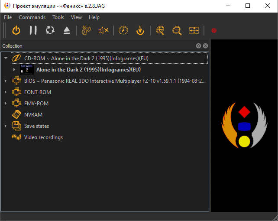Zoom out with the magnifier minus icon
278x221 pixels.
point(177,30)
